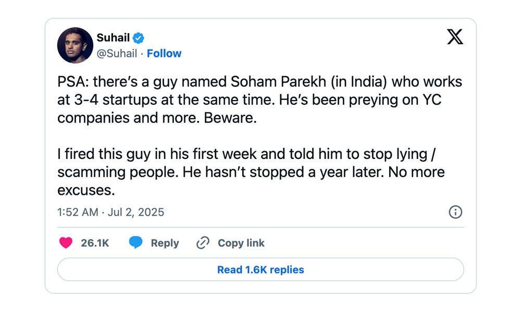Open the Suhail display name link

113,38
